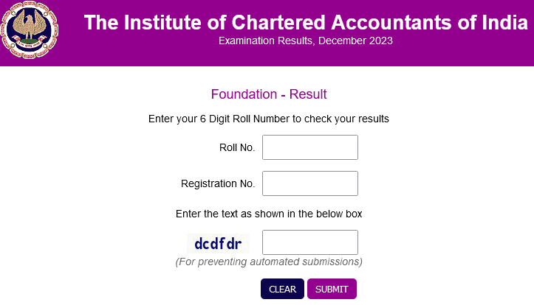Click the 'Registration No.' label
Viewport: 534px width, 305px height.
[218, 183]
